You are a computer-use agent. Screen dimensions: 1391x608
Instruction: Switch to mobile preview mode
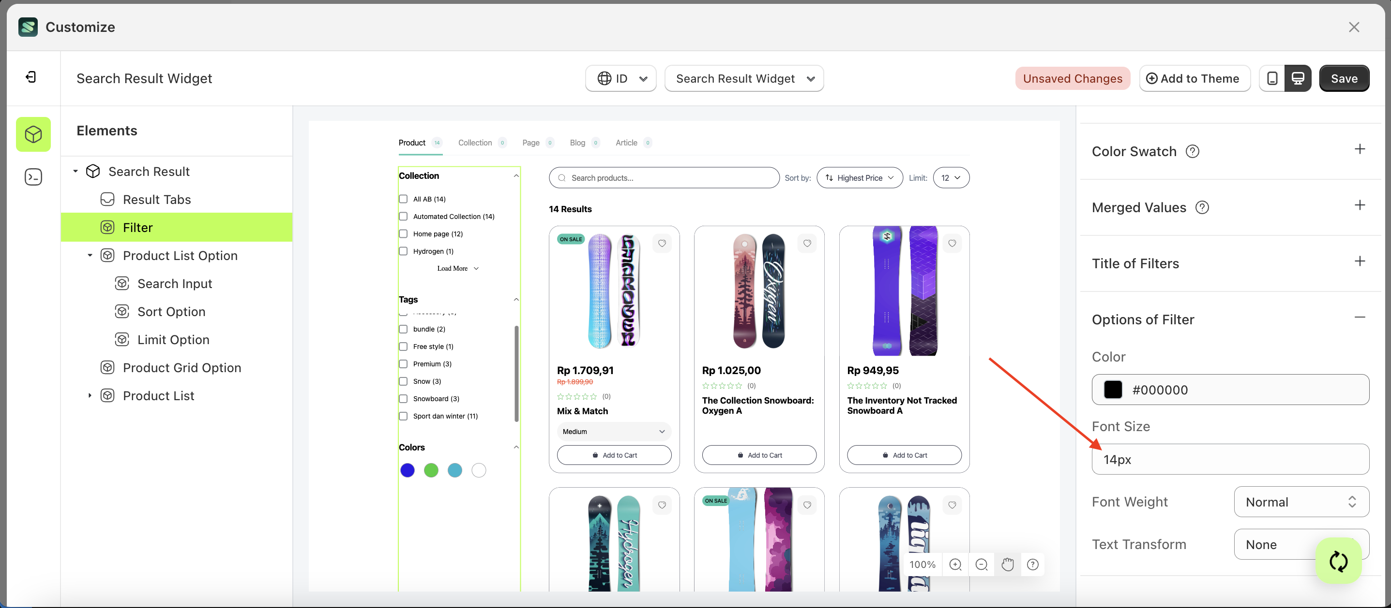[1273, 78]
